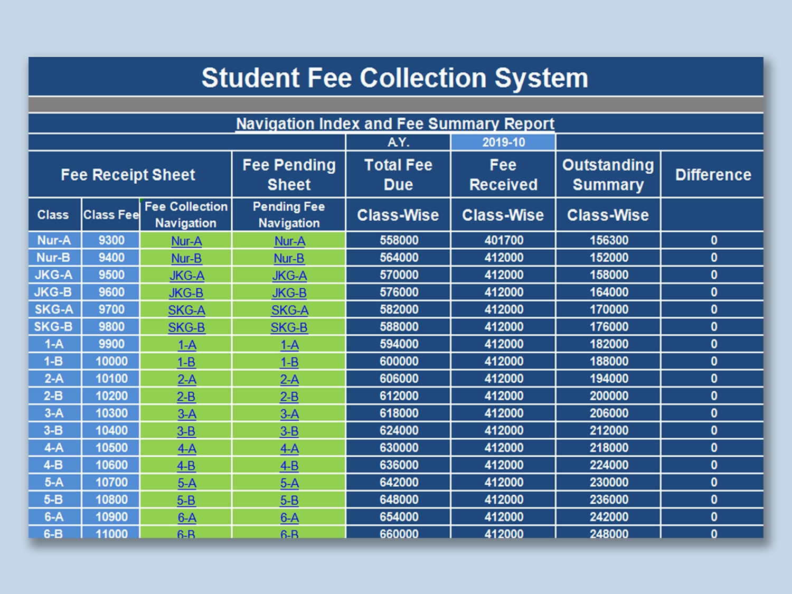Select the Fee Received cell showing 401700

point(504,240)
